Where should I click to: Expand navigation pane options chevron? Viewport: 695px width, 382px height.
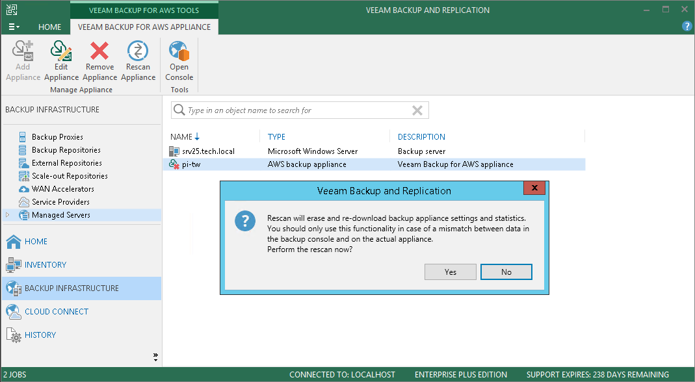(x=155, y=357)
